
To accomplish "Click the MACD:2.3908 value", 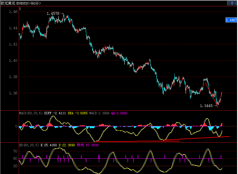I will click(x=99, y=113).
